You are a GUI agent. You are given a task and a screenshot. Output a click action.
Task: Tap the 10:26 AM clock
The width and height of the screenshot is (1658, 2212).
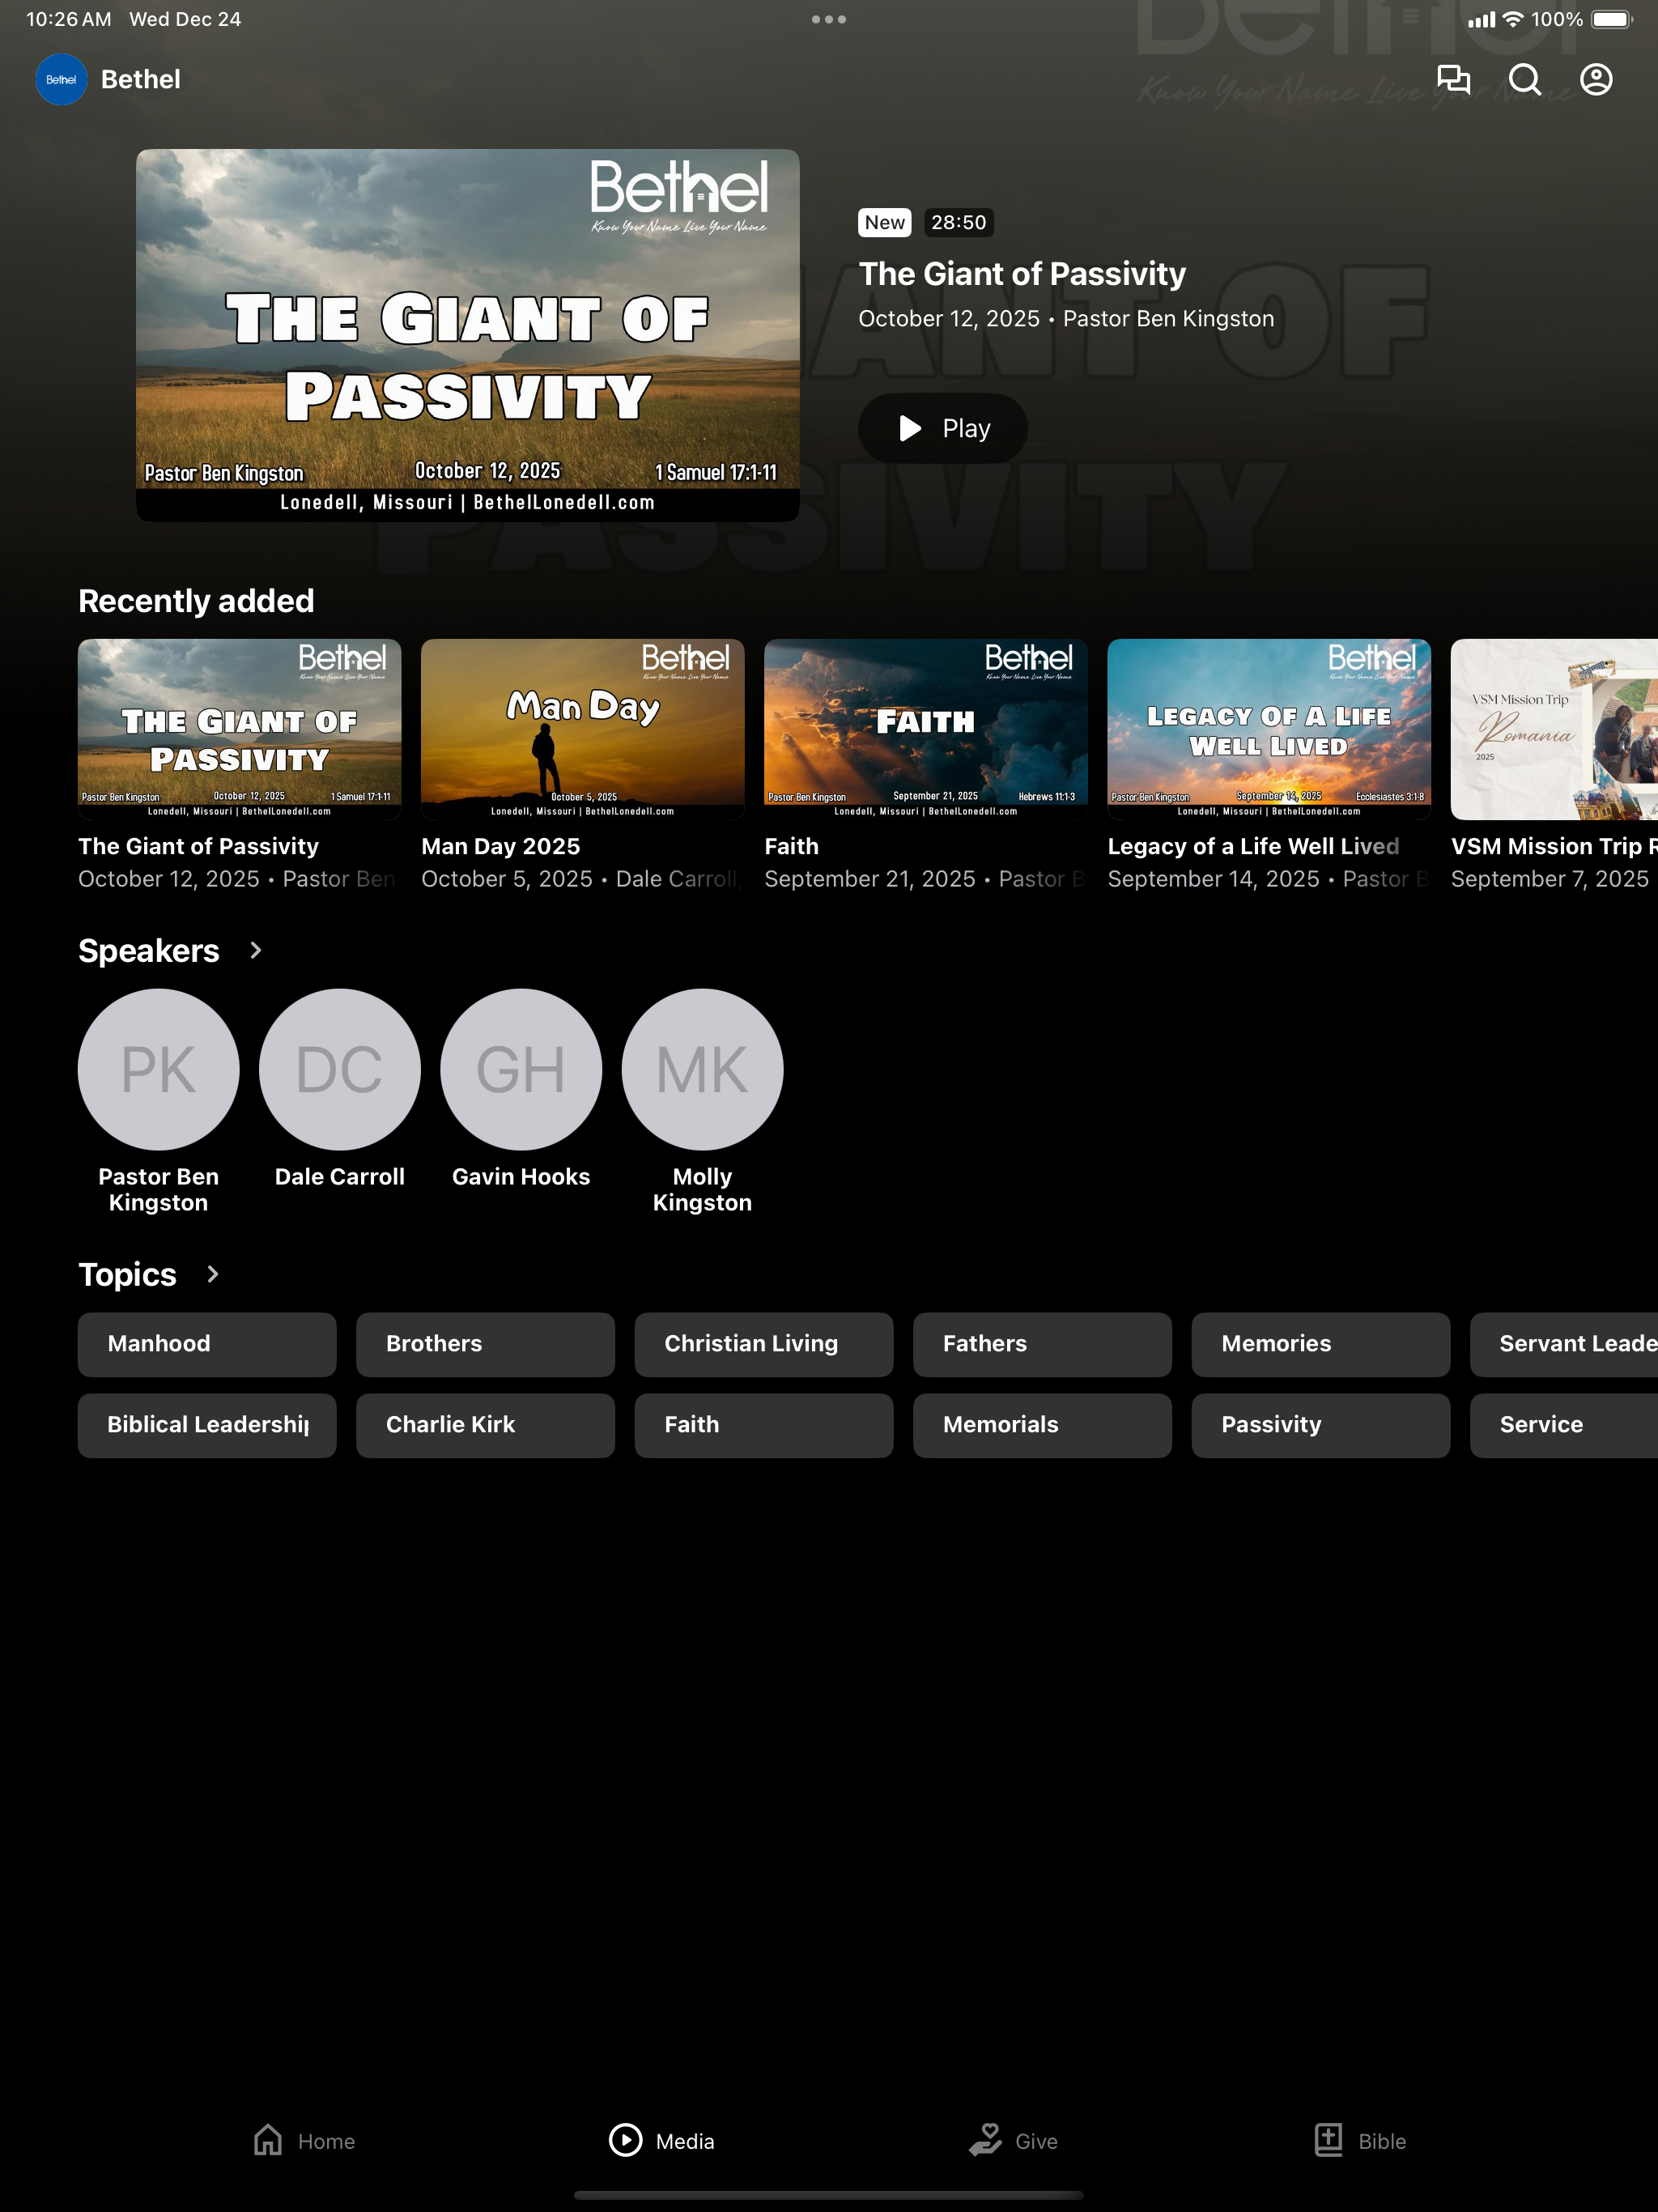(x=68, y=19)
